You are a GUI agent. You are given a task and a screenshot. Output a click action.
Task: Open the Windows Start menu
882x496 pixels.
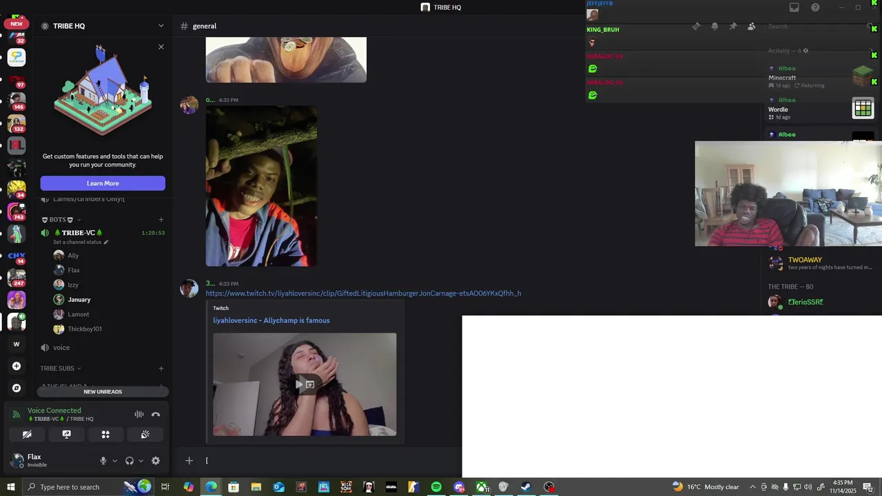pyautogui.click(x=11, y=487)
